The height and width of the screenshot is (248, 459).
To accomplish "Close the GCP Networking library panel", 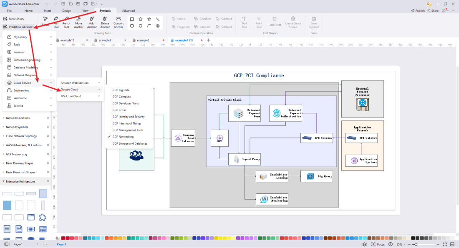I will [x=48, y=154].
